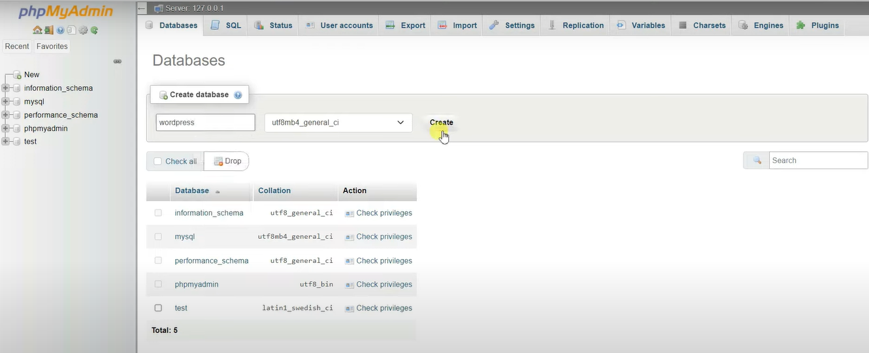This screenshot has width=869, height=353.
Task: Click the green reload navigation icon
Action: point(94,30)
